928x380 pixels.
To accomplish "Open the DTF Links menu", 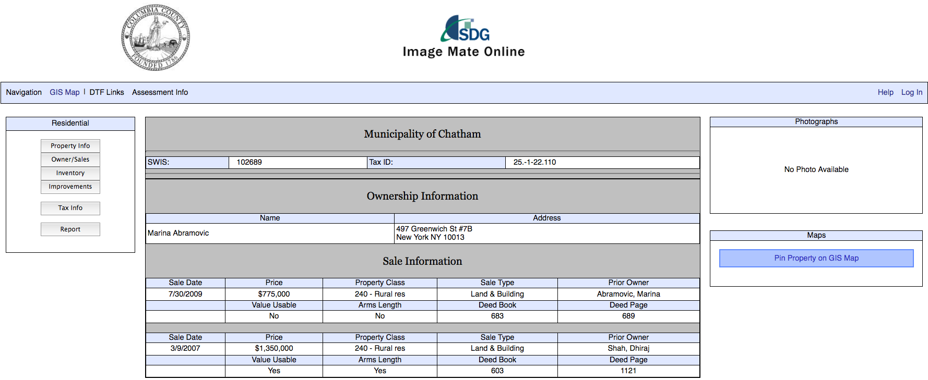I will point(106,92).
